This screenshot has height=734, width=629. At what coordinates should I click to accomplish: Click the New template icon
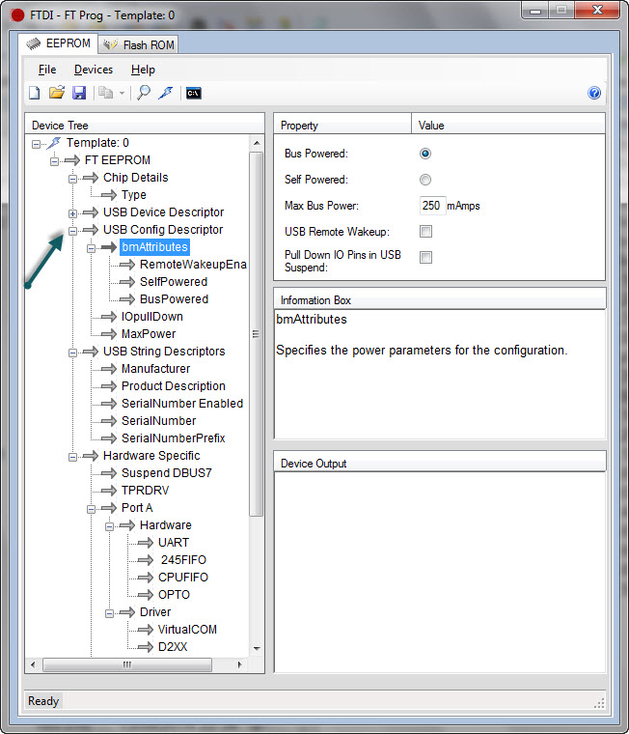[x=35, y=93]
